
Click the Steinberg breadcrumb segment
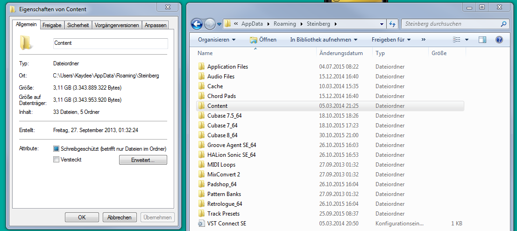pyautogui.click(x=319, y=24)
